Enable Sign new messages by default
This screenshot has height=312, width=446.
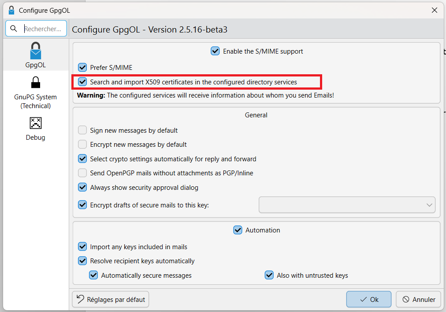coord(82,130)
